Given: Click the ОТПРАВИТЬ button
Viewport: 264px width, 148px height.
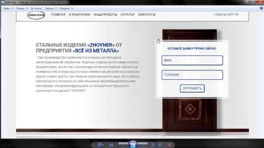Looking at the screenshot, I should point(192,88).
